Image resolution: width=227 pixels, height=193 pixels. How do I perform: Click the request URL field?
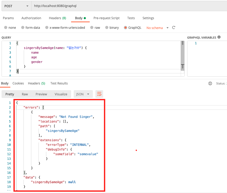tap(129, 6)
